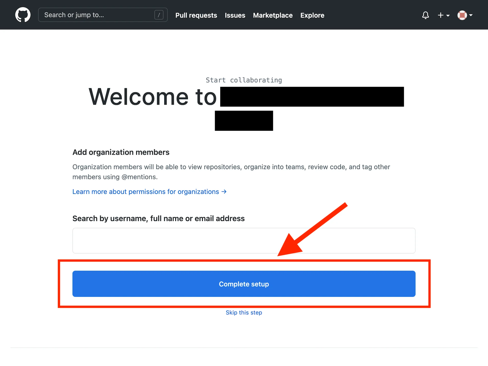Open the caret beside the profile avatar
Image resolution: width=488 pixels, height=366 pixels.
[471, 15]
